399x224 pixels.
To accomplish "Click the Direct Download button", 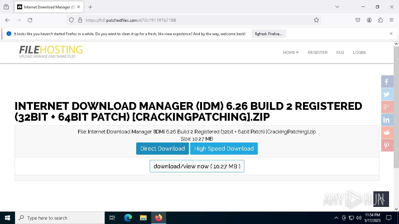I will pos(162,148).
